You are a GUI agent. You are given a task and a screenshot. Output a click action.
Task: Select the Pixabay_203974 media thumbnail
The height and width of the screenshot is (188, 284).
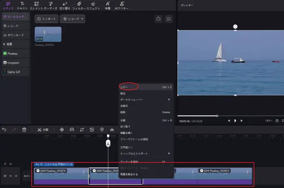tap(48, 34)
